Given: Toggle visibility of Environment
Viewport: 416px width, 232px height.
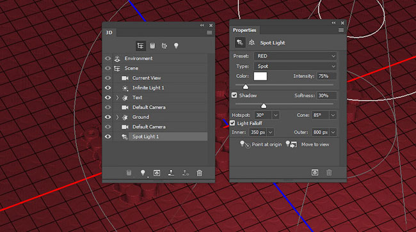Looking at the screenshot, I should pyautogui.click(x=108, y=59).
